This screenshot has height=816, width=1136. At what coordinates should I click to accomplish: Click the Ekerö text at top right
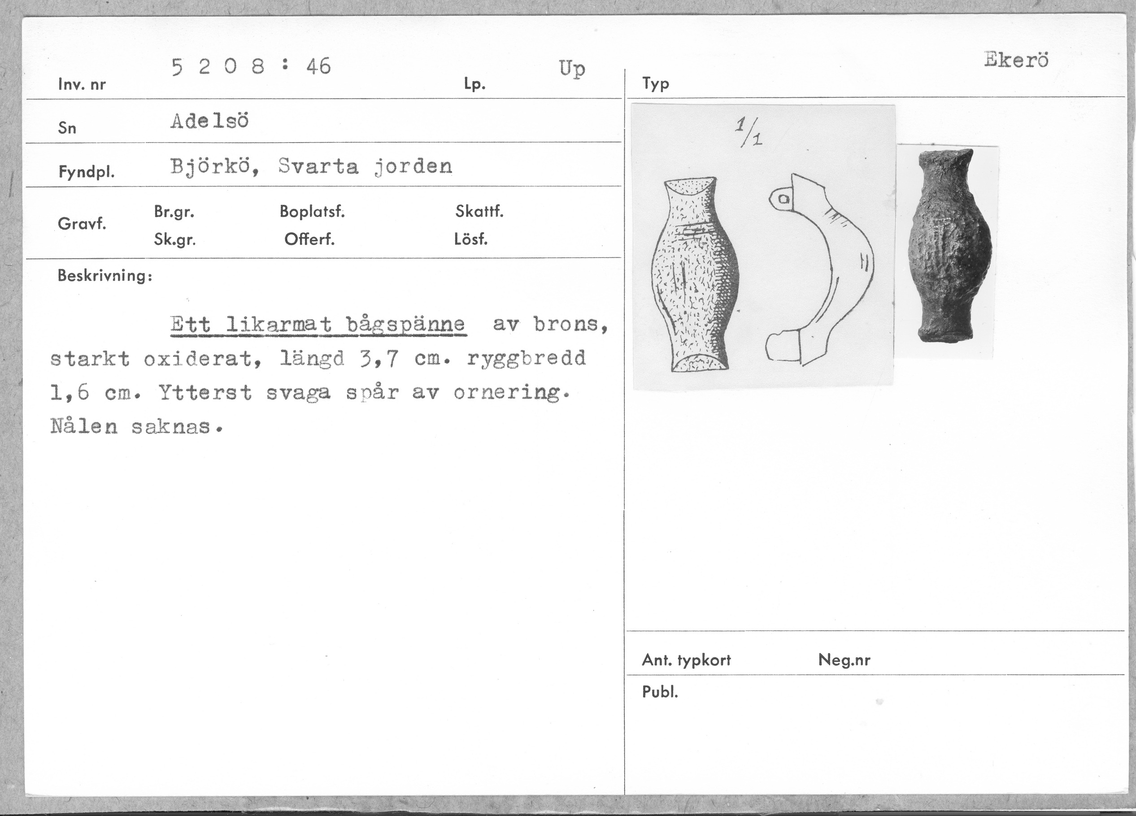coord(1016,60)
